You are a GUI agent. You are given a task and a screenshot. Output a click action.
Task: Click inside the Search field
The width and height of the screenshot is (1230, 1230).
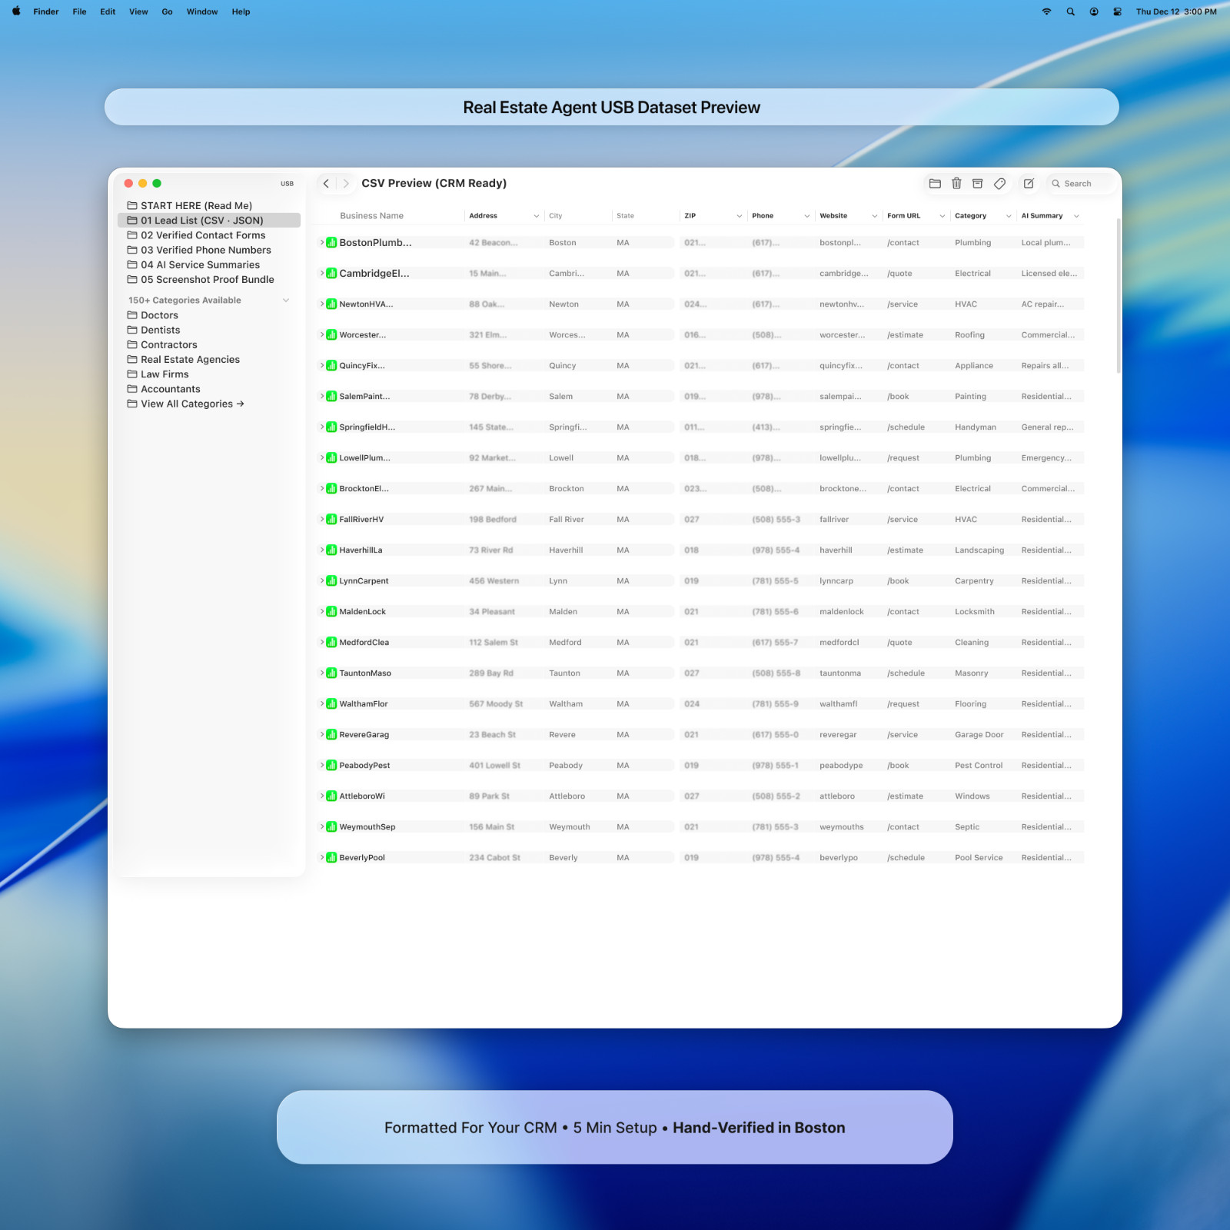(x=1080, y=183)
